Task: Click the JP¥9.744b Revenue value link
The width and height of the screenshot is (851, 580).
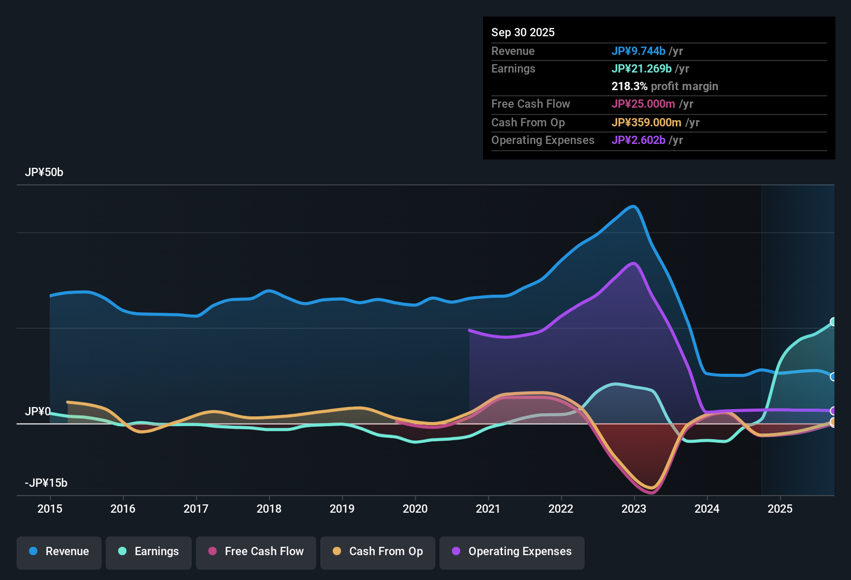Action: [639, 51]
